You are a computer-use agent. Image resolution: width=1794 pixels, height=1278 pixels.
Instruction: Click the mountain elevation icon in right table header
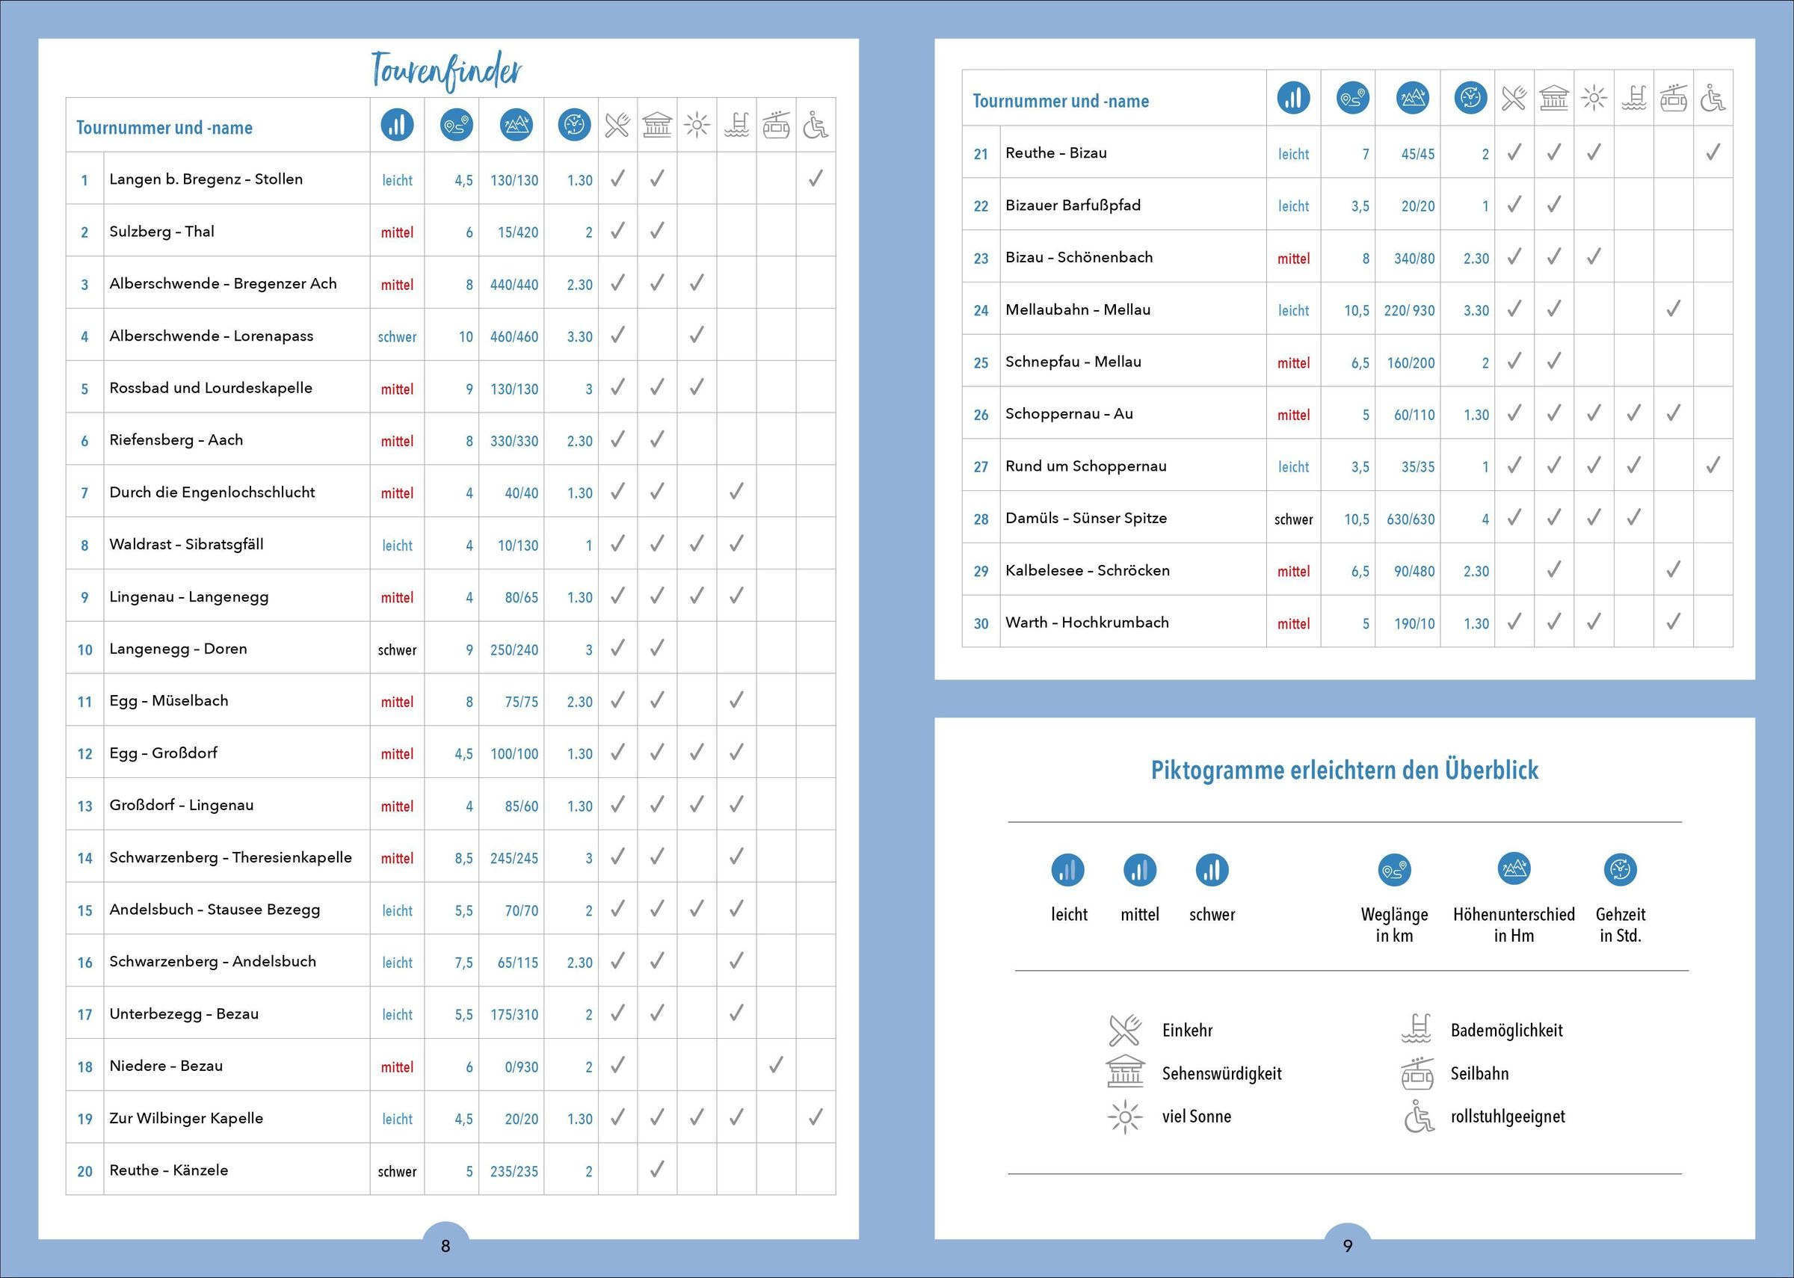(1412, 99)
